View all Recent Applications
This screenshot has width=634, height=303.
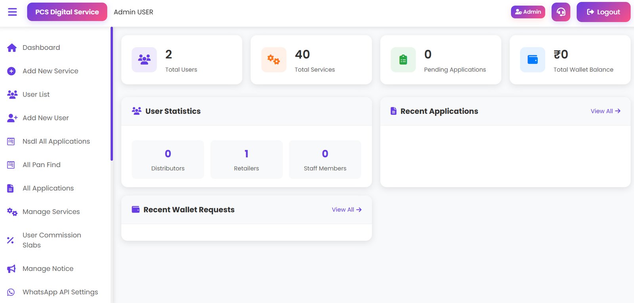coord(605,111)
